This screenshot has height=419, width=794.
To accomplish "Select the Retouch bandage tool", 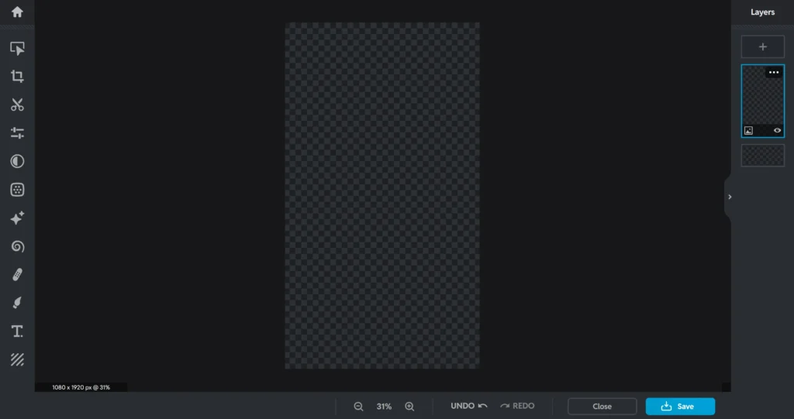I will [17, 275].
